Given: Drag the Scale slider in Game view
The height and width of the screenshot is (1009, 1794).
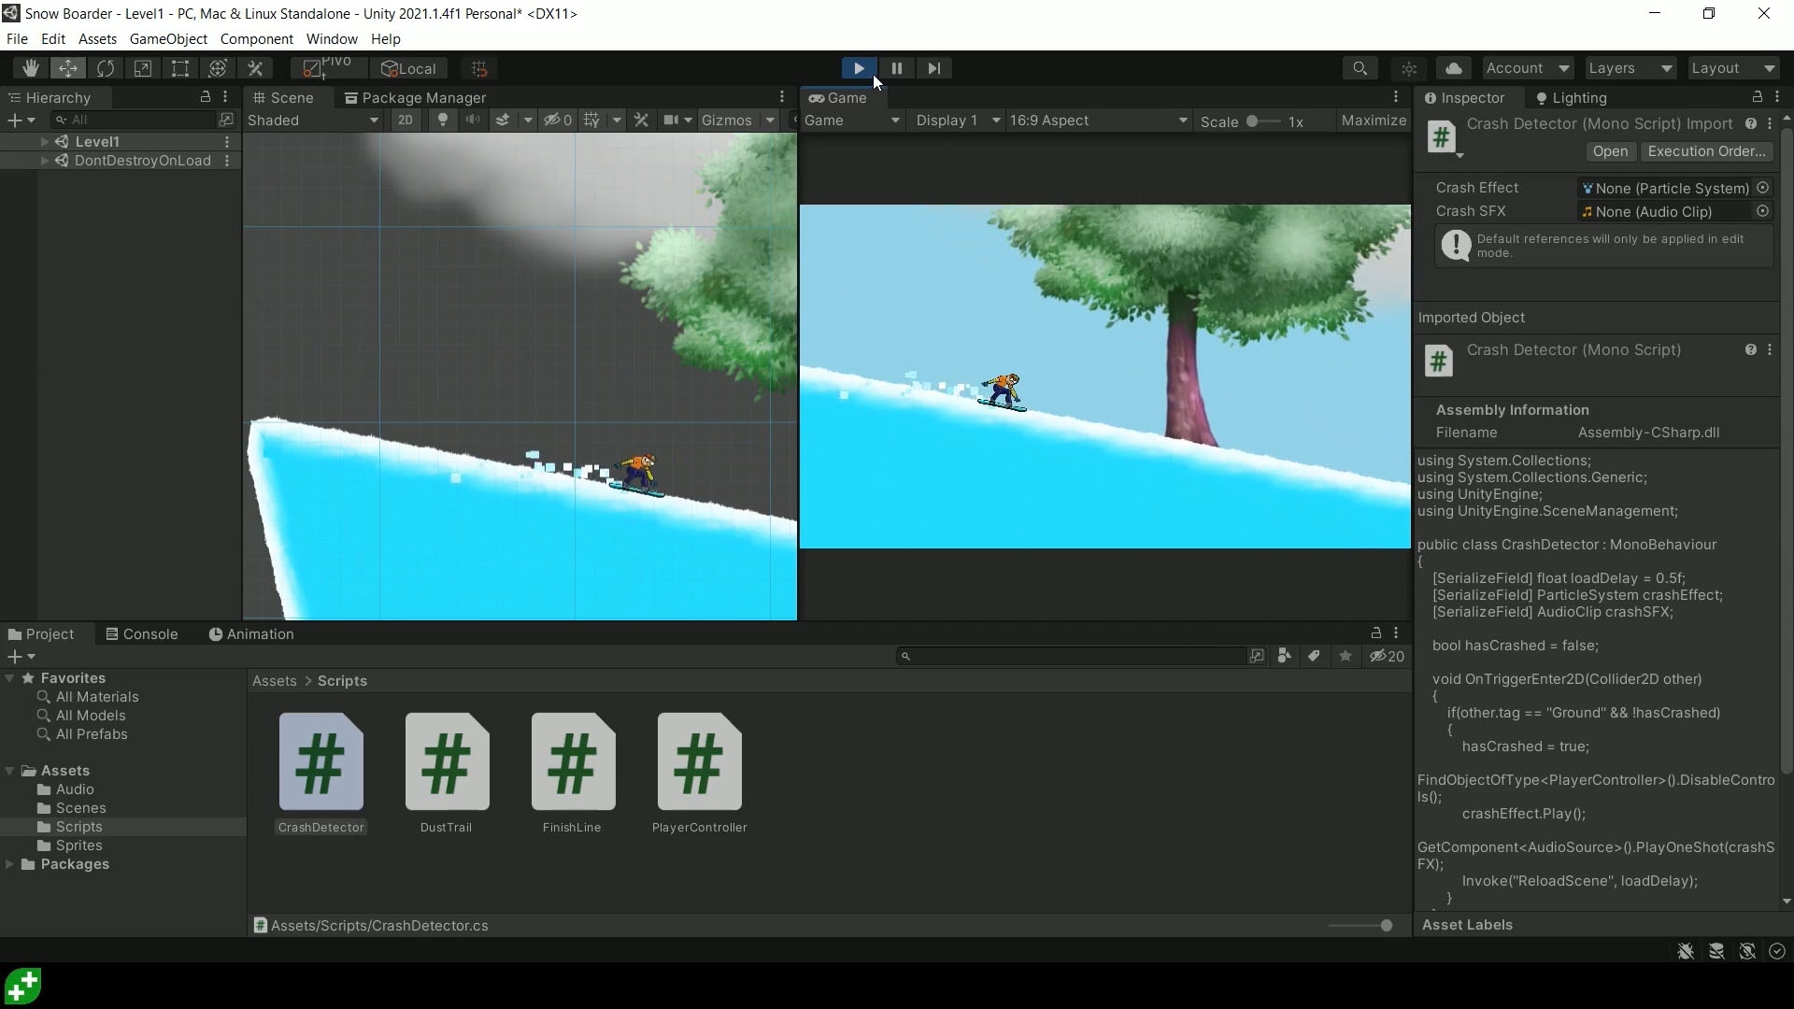Looking at the screenshot, I should (1250, 120).
